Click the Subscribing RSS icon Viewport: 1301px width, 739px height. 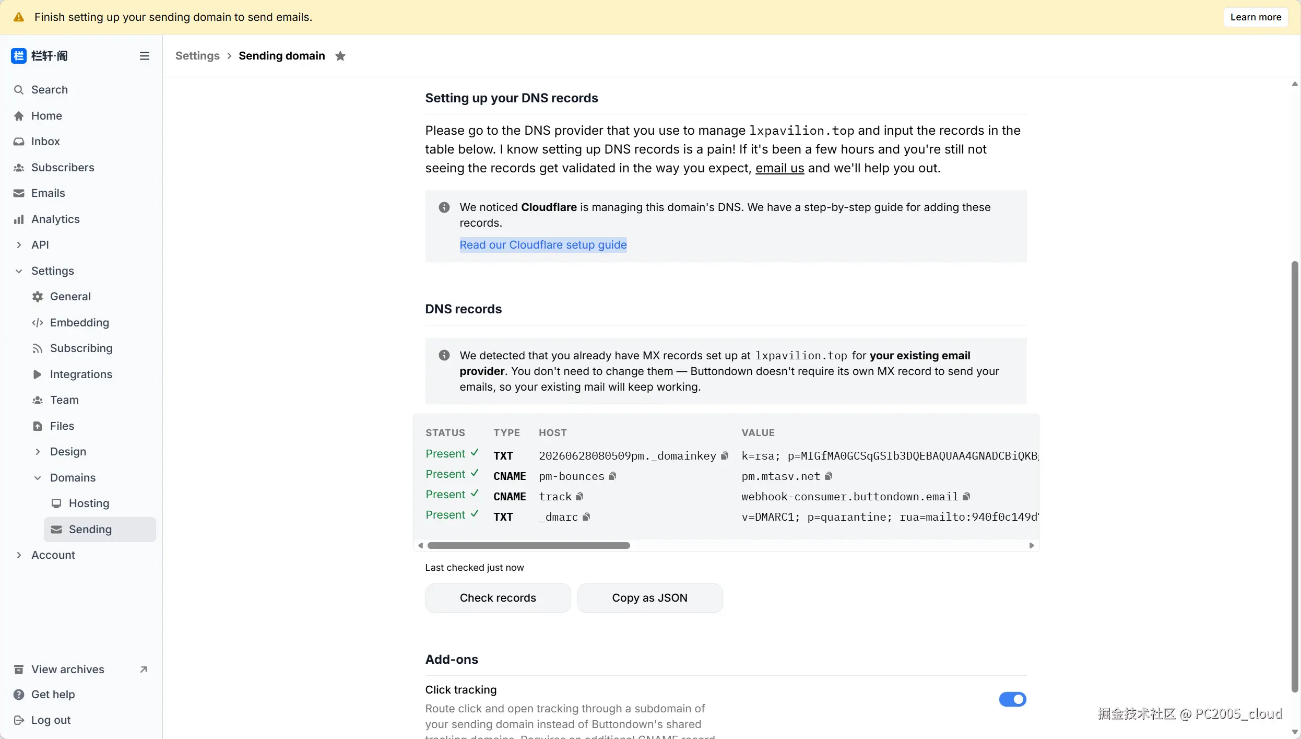[38, 348]
